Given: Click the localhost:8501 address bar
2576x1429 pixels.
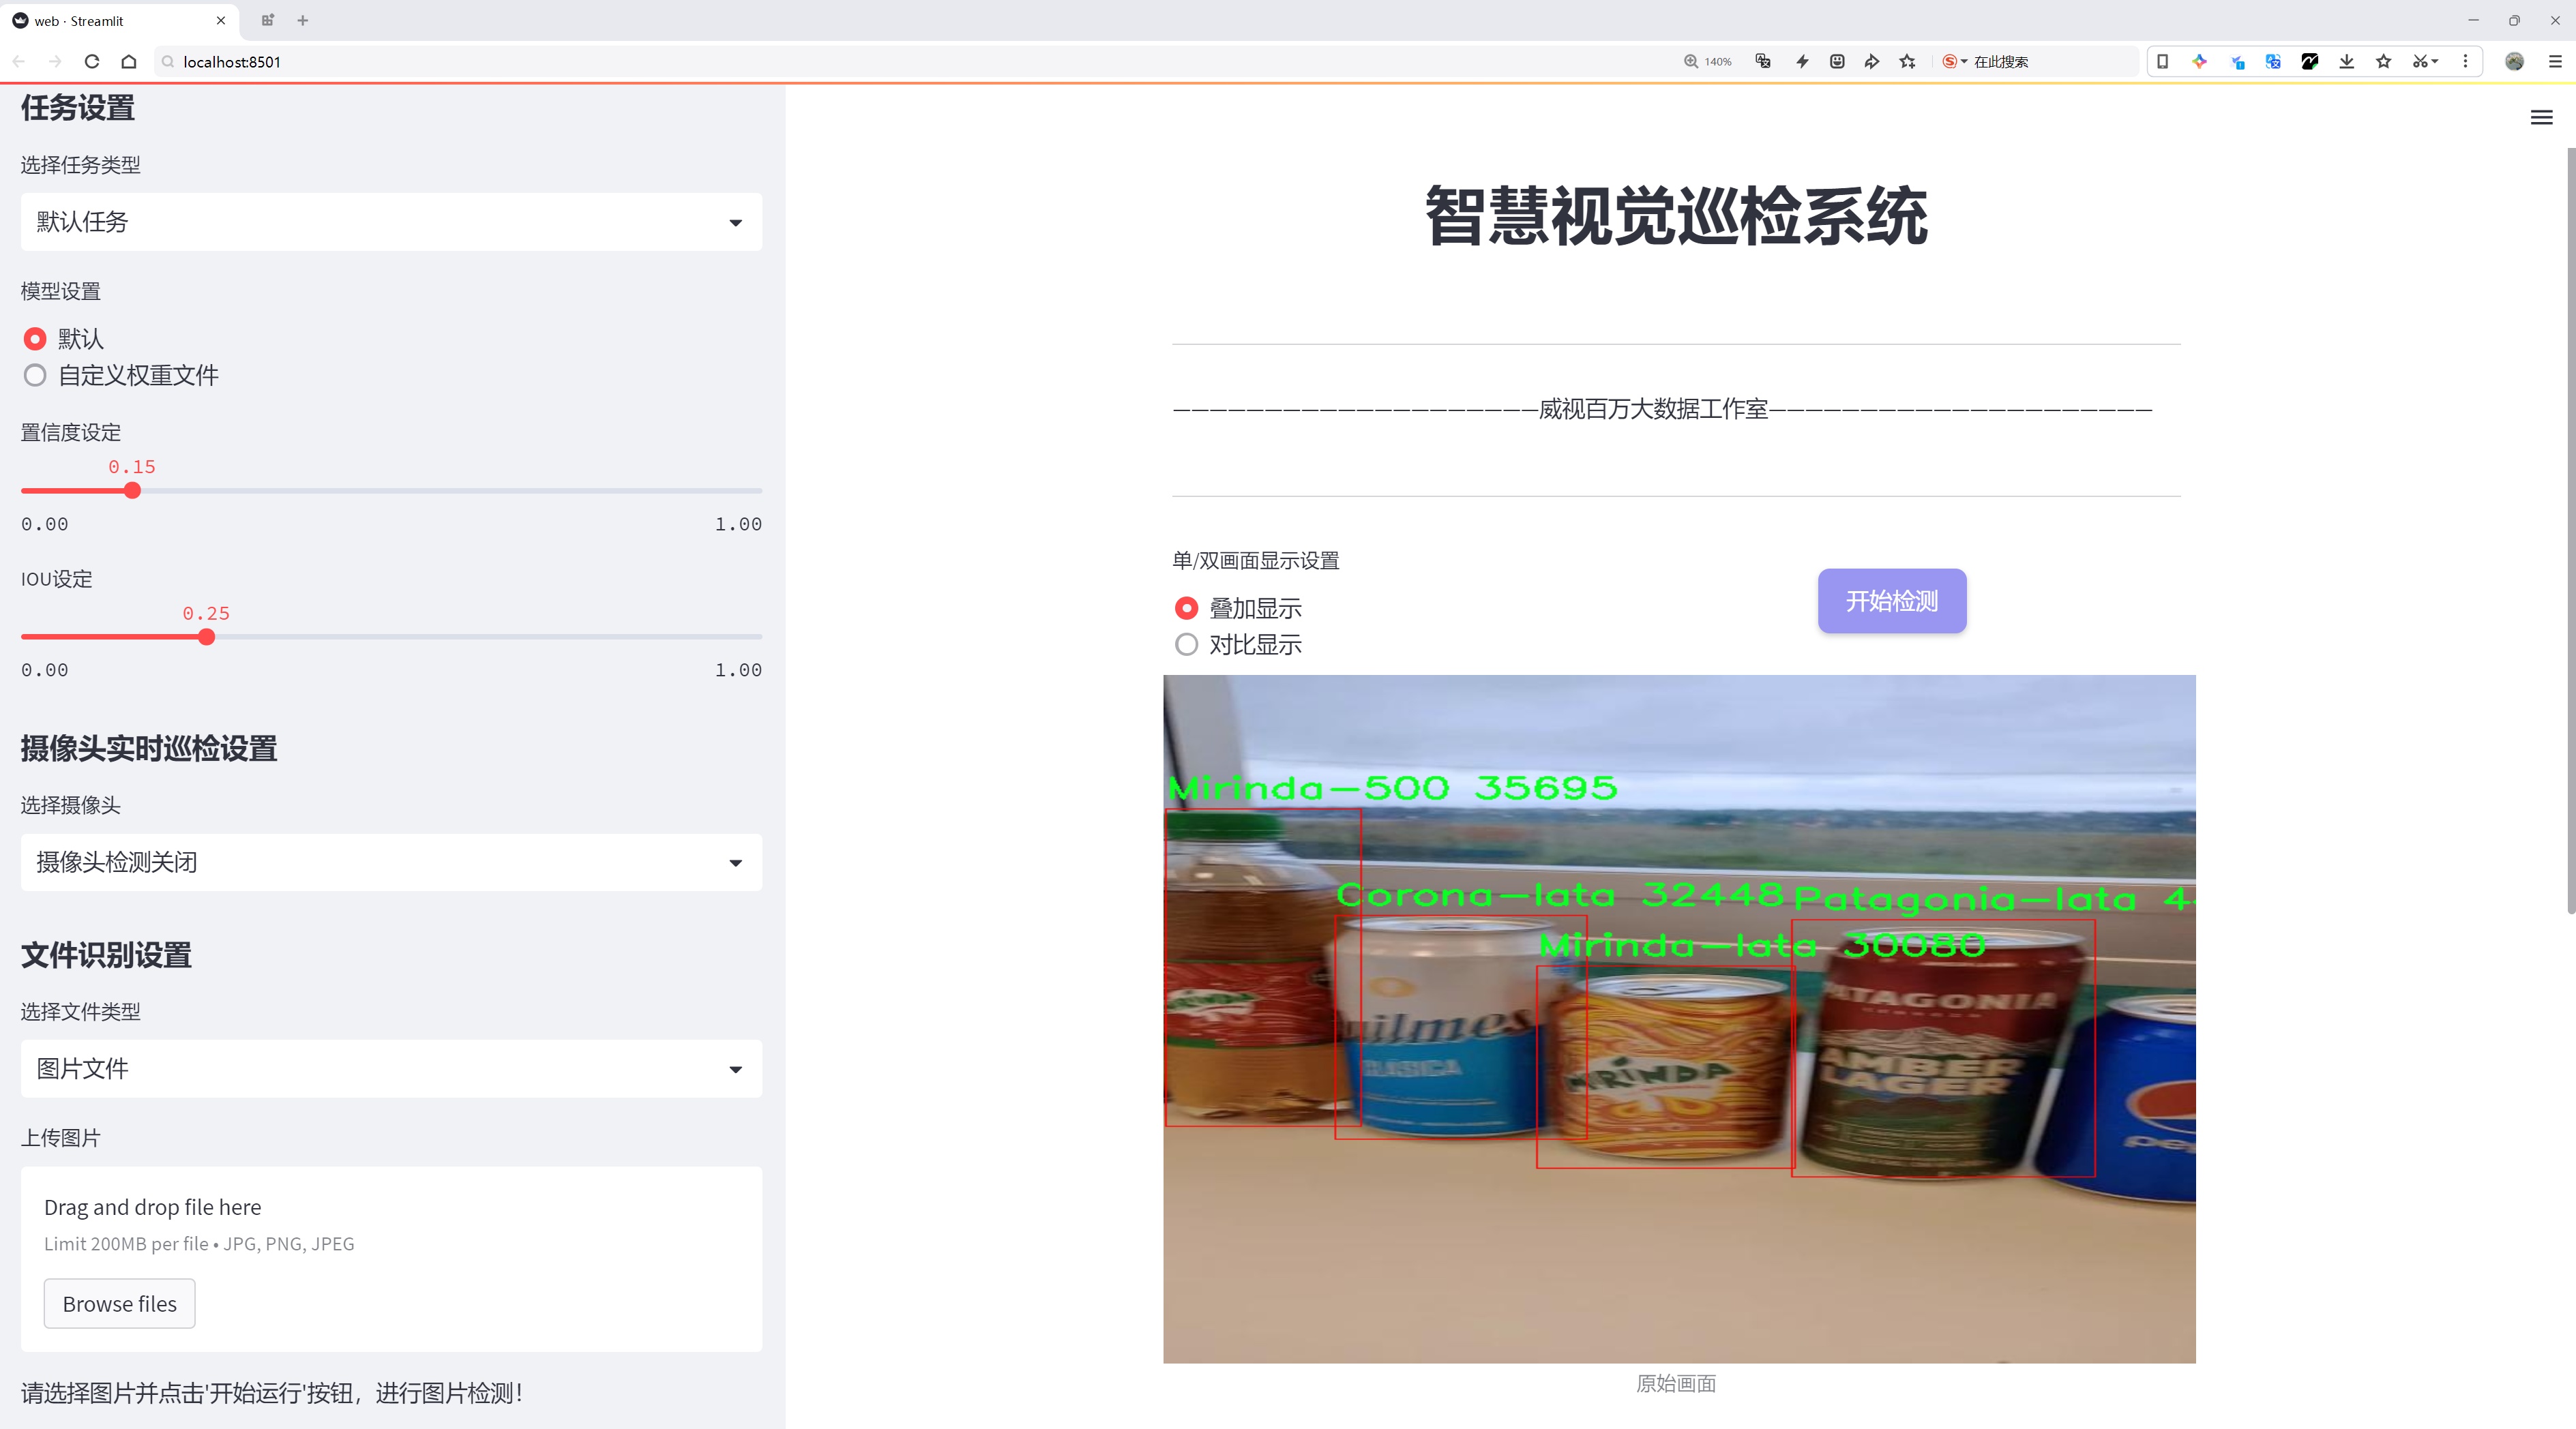Looking at the screenshot, I should [900, 62].
